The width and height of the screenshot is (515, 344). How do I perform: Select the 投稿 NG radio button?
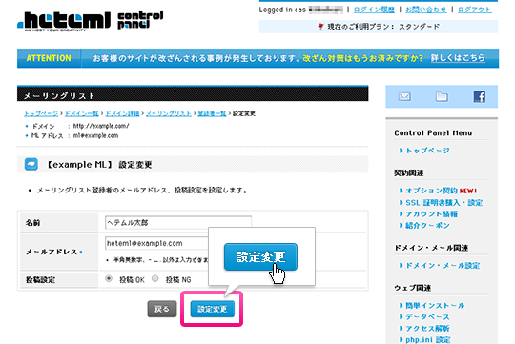(154, 278)
